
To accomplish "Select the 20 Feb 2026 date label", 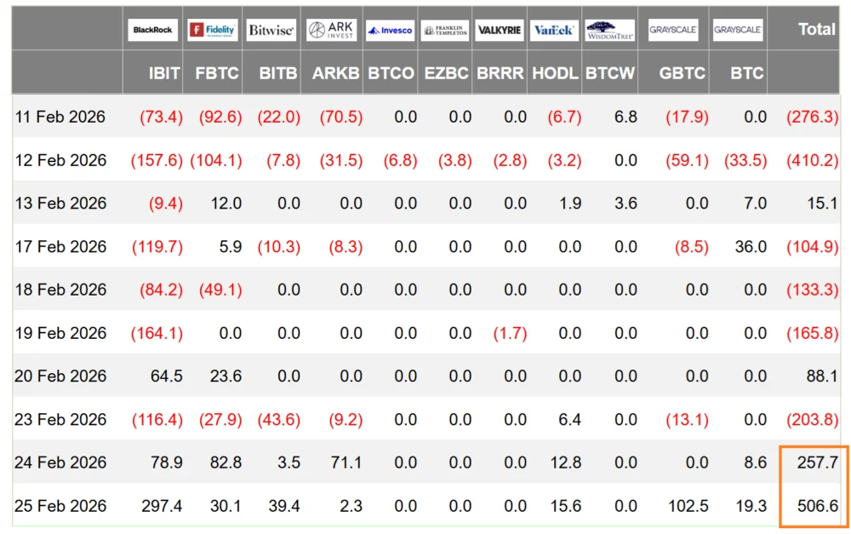I will [x=60, y=376].
